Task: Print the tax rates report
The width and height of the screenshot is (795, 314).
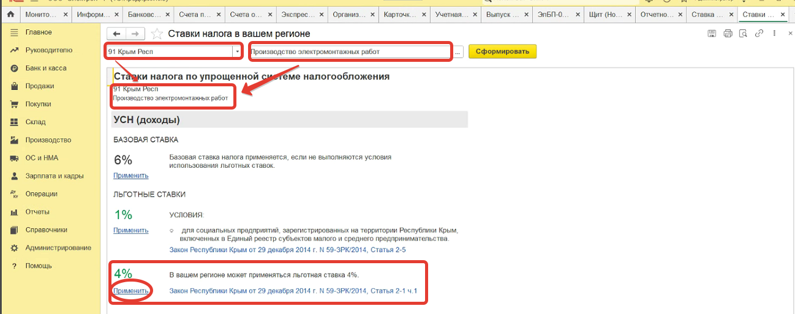Action: 728,34
